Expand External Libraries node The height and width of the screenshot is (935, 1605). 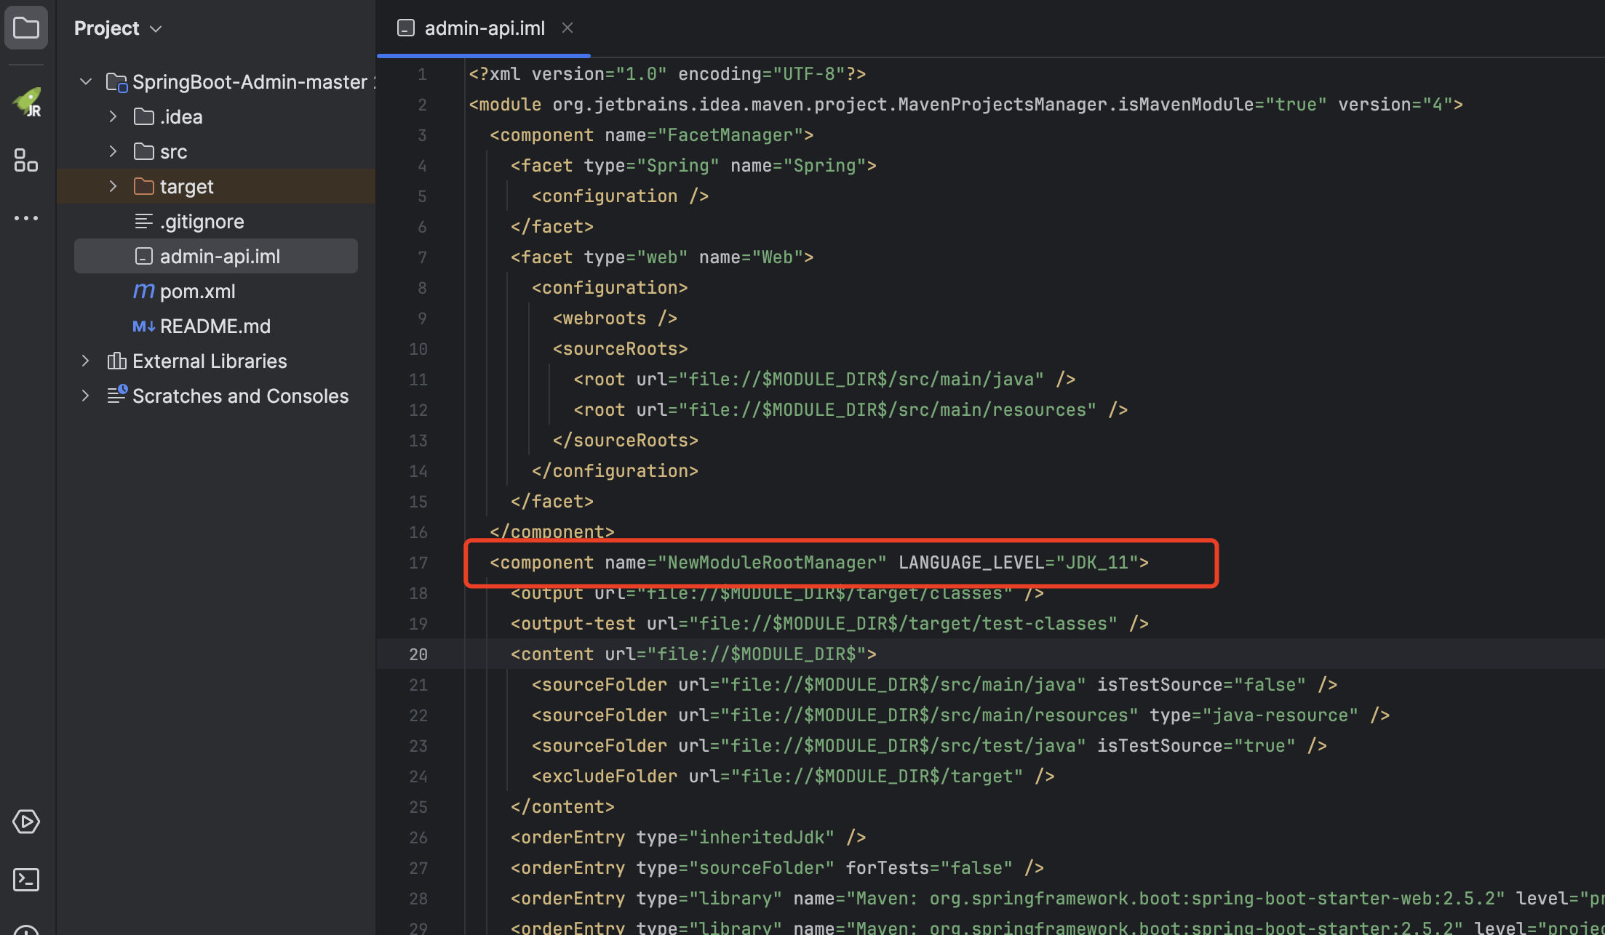tap(85, 361)
